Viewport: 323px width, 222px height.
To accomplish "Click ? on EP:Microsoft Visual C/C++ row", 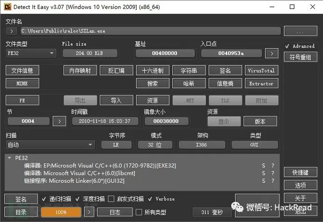I will click(273, 166).
